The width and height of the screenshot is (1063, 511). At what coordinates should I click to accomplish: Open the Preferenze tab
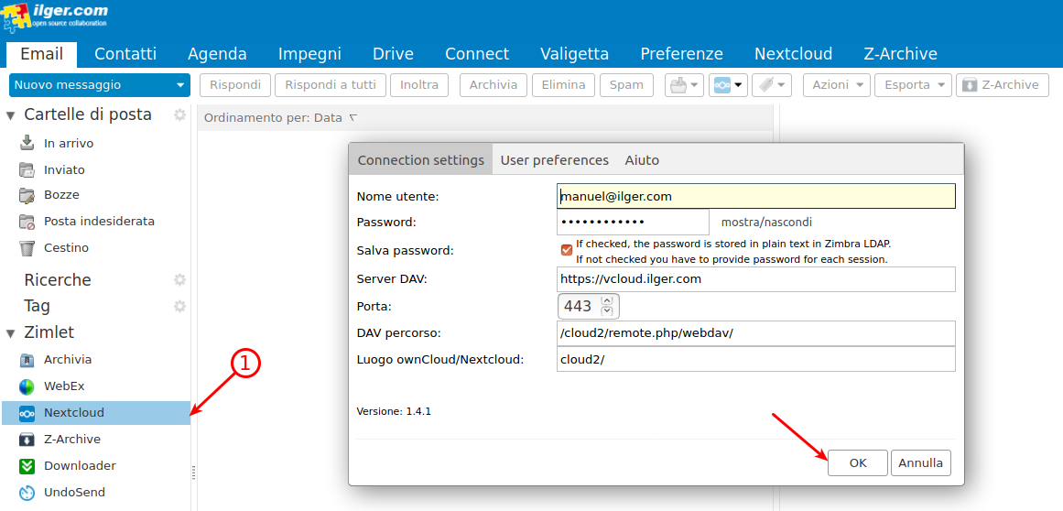point(681,54)
